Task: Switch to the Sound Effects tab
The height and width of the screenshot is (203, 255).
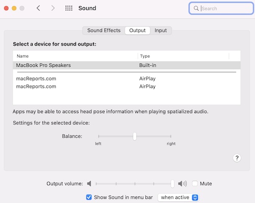Action: [x=104, y=31]
